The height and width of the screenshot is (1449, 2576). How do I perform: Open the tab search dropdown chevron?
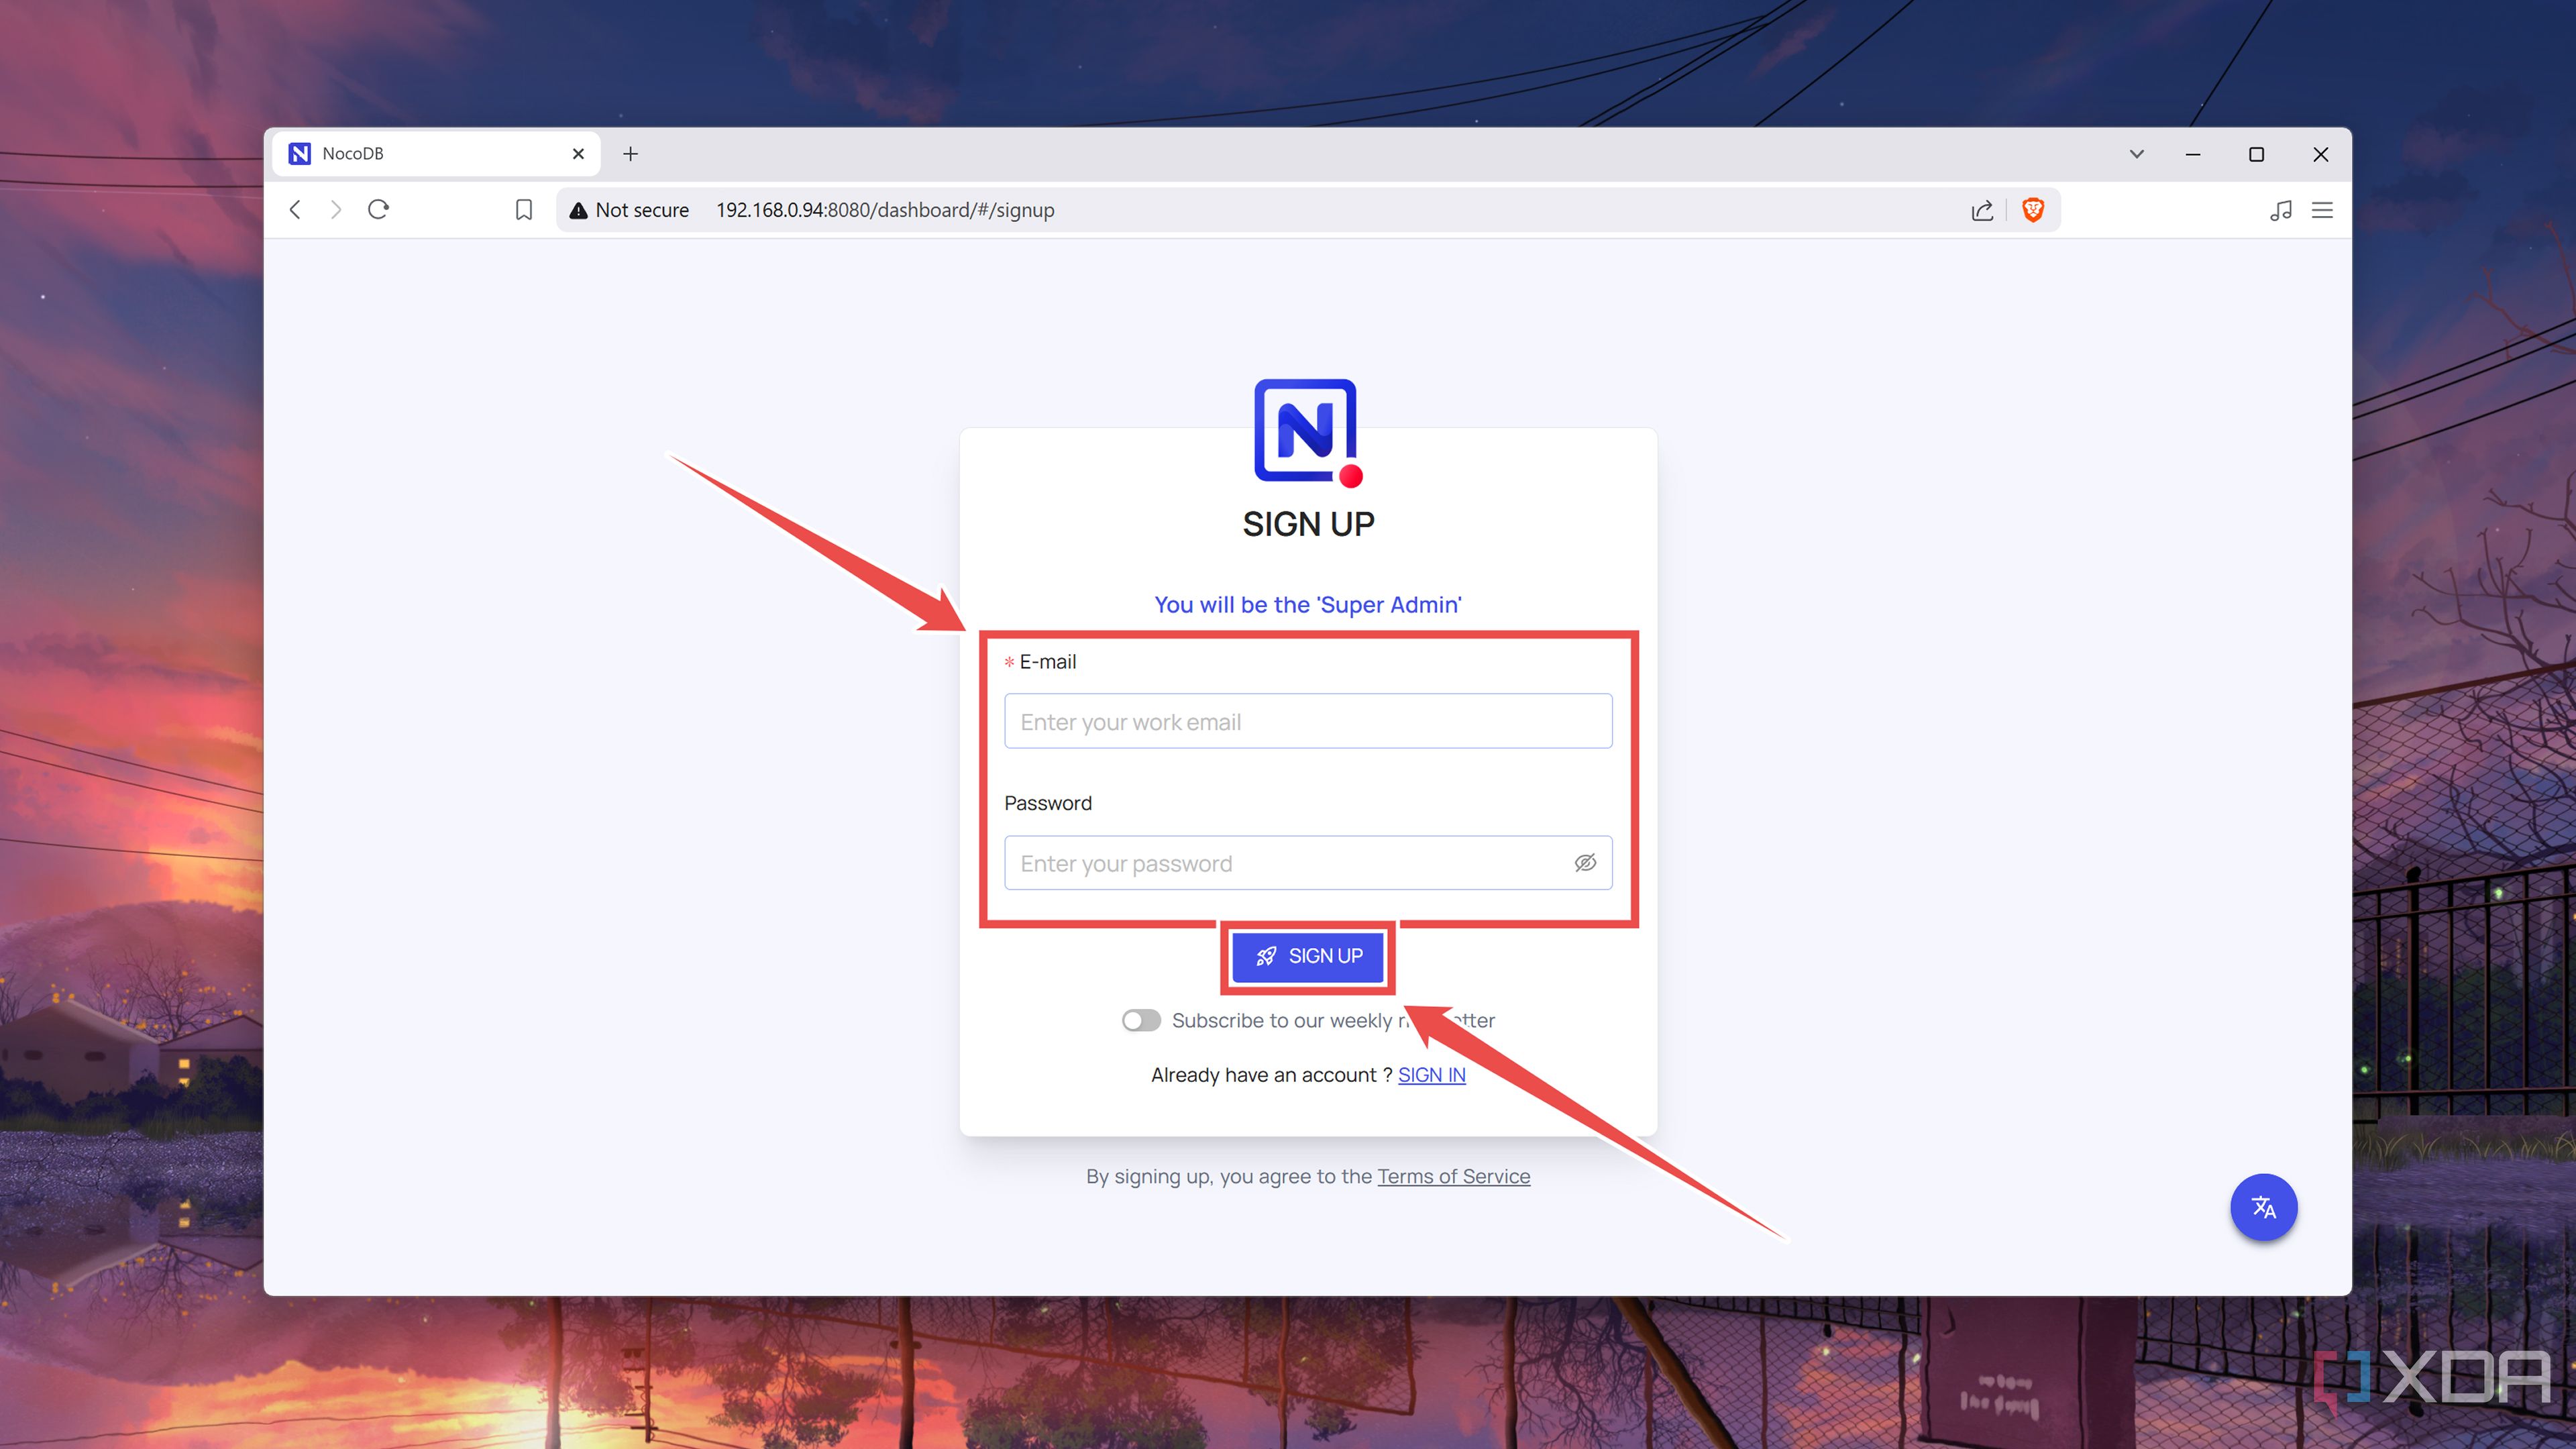click(2136, 154)
